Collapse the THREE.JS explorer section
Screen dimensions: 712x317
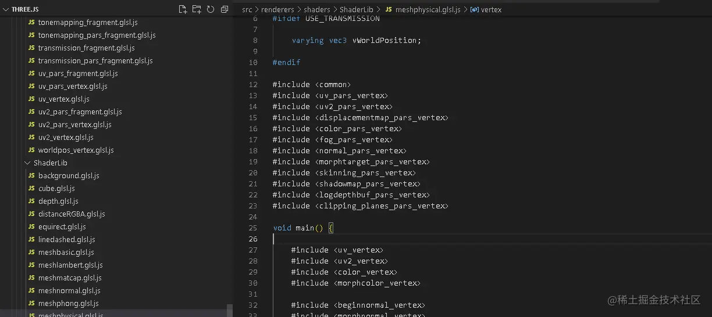[x=6, y=9]
